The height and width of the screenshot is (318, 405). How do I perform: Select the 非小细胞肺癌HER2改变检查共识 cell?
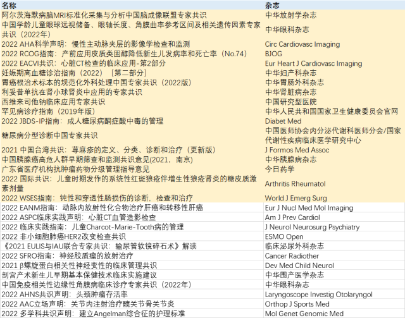tap(132, 236)
